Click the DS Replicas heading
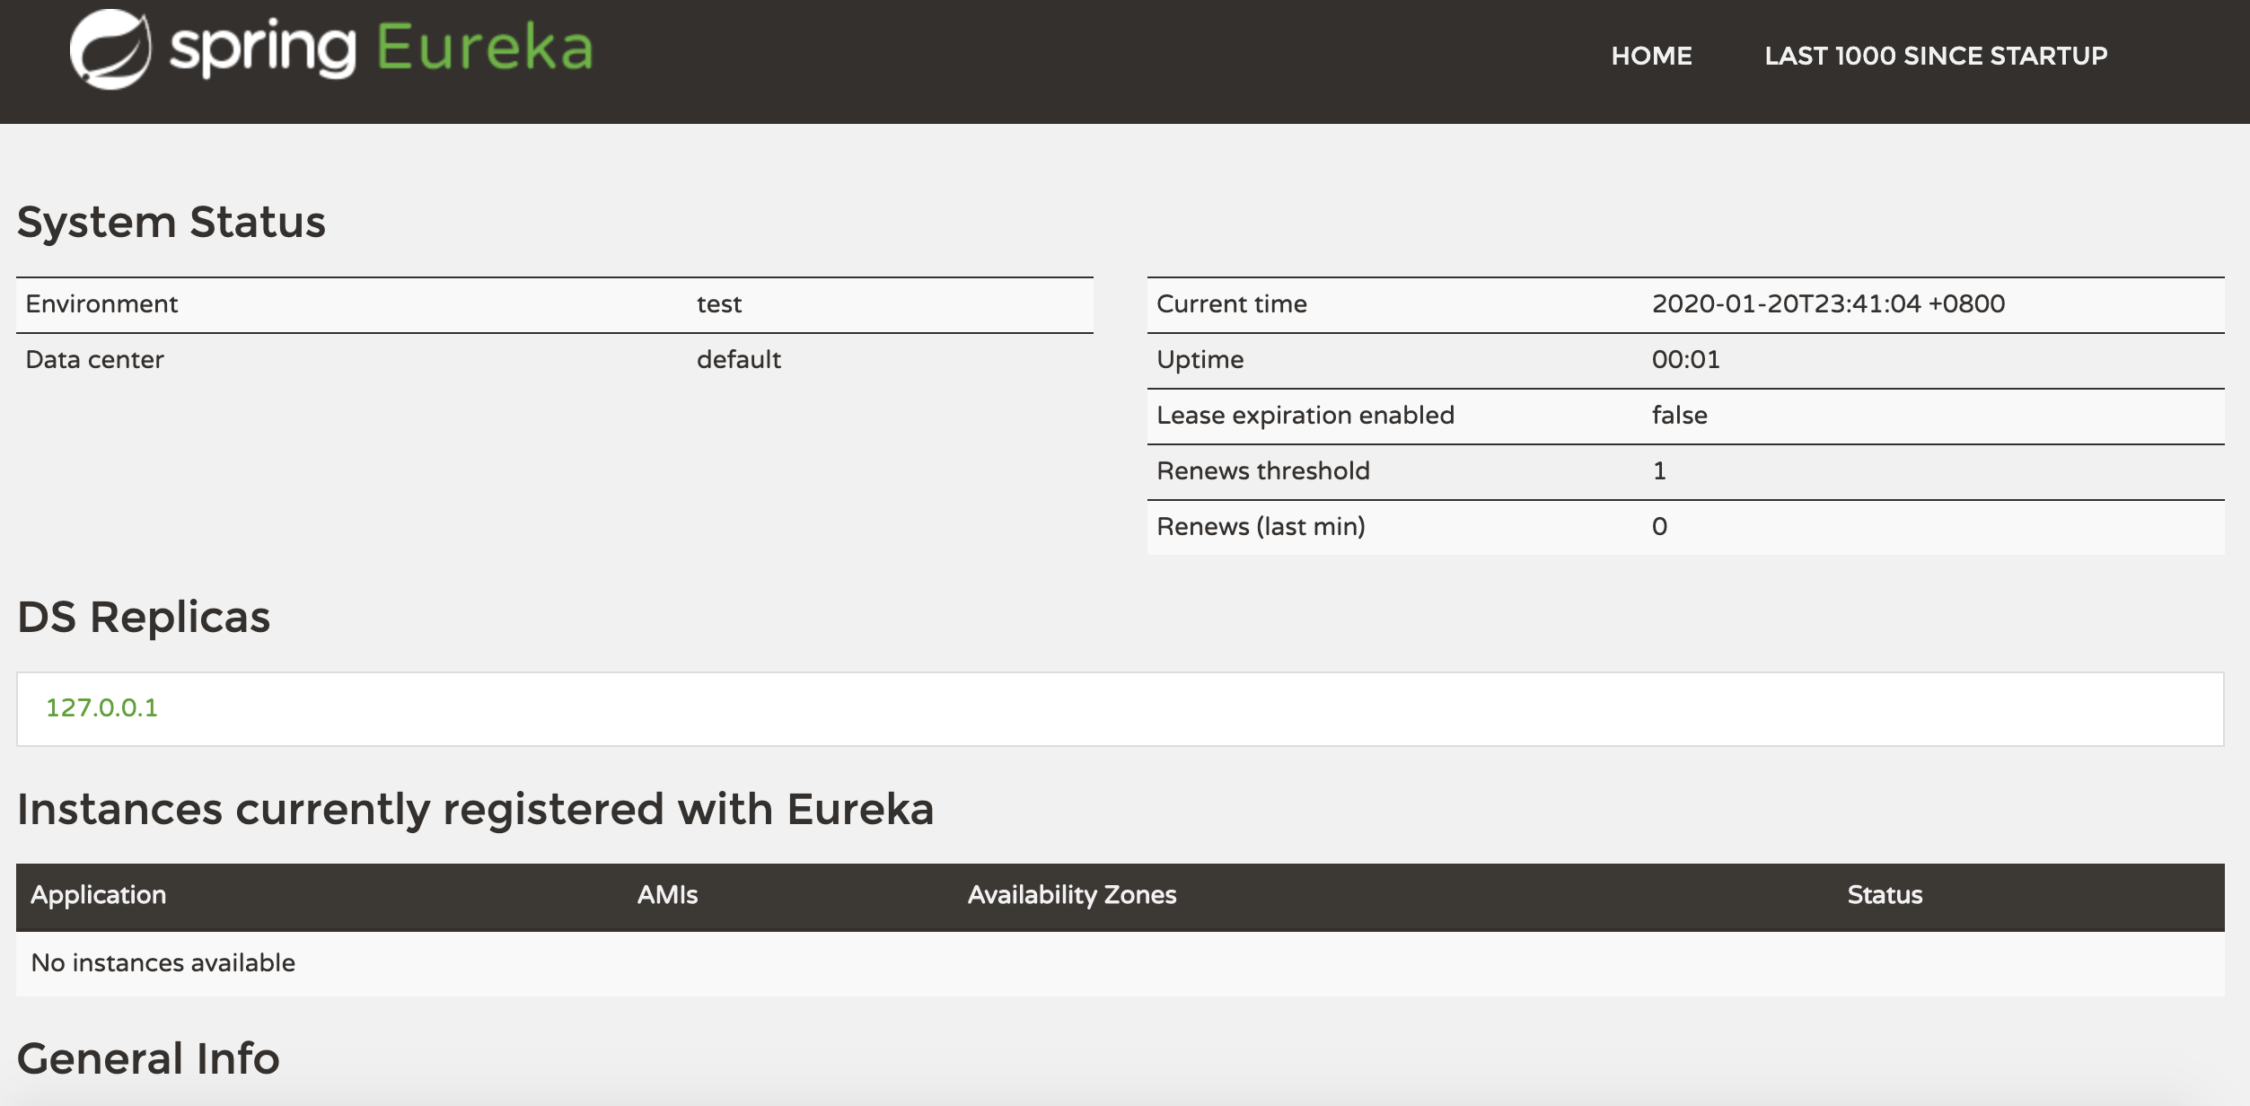Viewport: 2250px width, 1106px height. [144, 618]
